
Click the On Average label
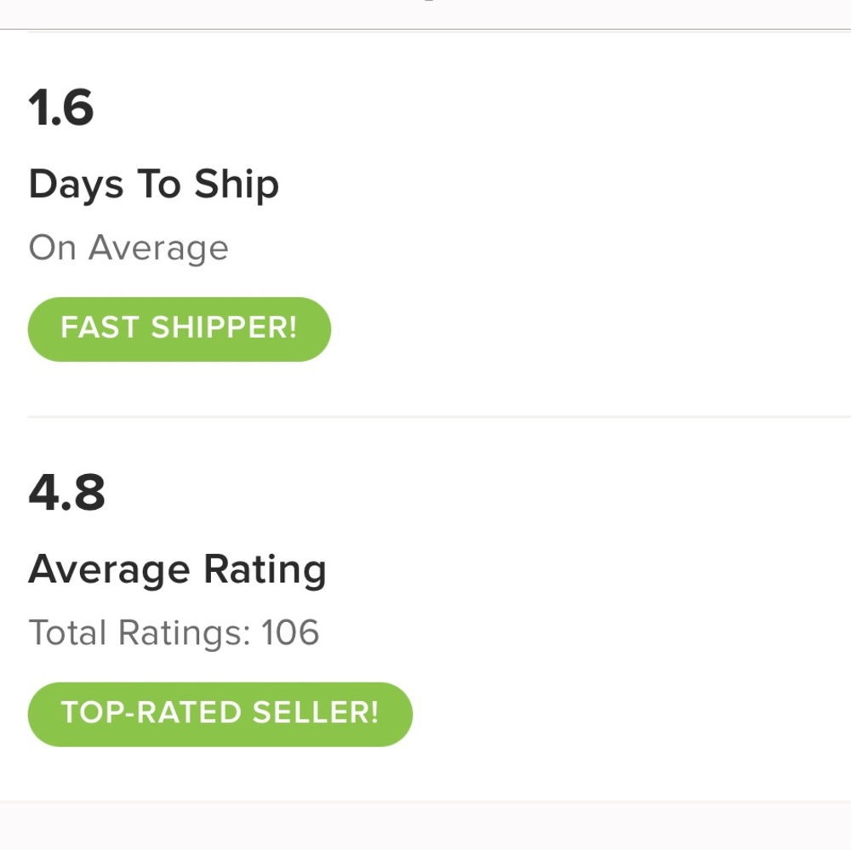pos(129,247)
